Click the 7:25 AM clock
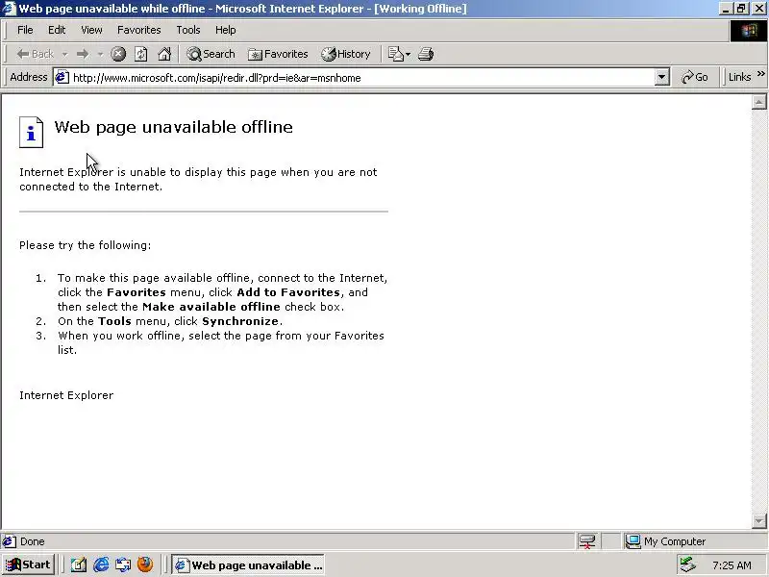This screenshot has width=769, height=577. click(x=732, y=565)
